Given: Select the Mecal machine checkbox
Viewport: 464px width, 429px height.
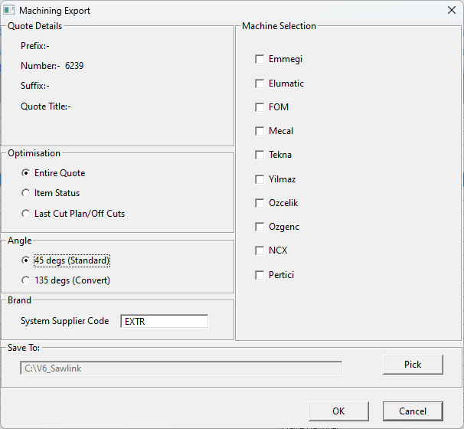Looking at the screenshot, I should (x=260, y=131).
